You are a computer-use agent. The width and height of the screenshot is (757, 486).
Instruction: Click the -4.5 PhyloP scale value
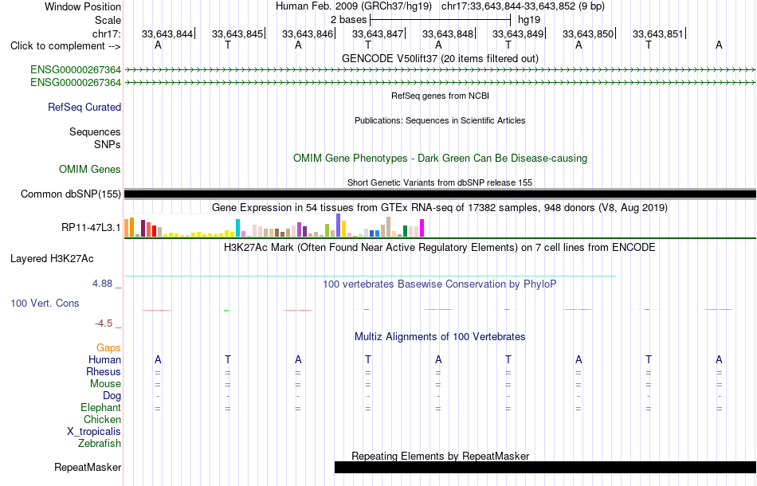coord(104,323)
